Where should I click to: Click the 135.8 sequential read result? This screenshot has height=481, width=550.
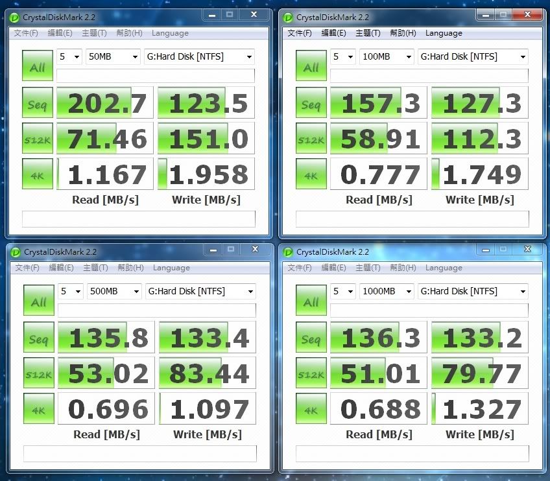[106, 337]
